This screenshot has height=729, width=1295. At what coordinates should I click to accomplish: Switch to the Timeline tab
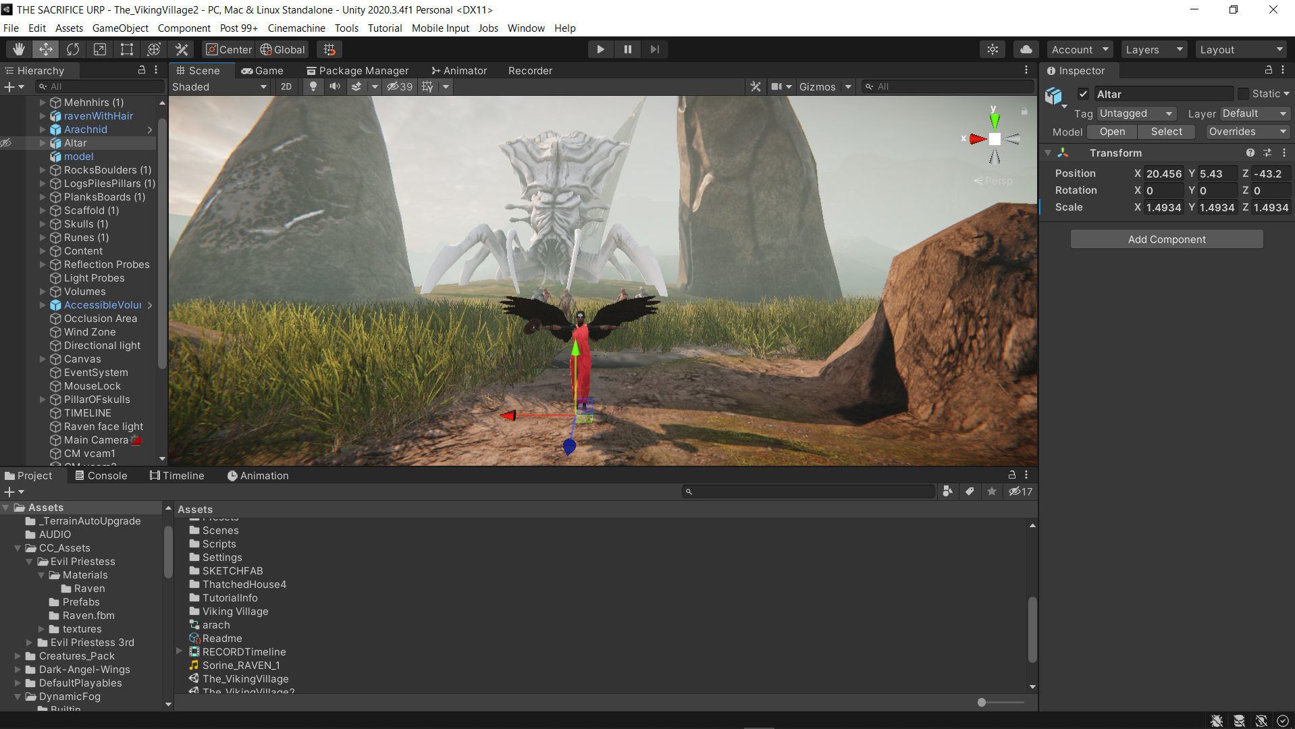[177, 475]
